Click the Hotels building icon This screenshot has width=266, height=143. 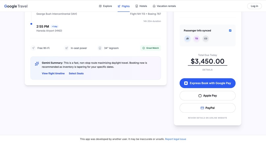tap(137, 6)
